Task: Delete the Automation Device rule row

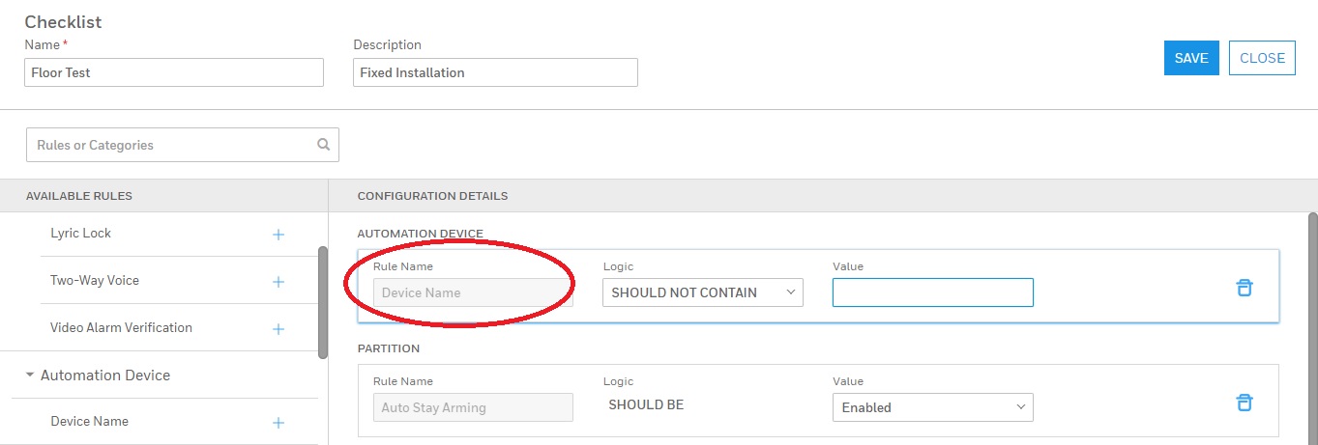Action: (x=1245, y=288)
